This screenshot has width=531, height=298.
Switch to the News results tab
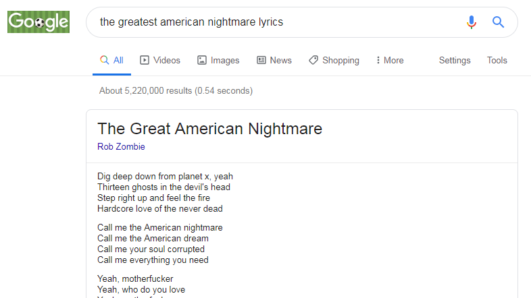click(274, 60)
